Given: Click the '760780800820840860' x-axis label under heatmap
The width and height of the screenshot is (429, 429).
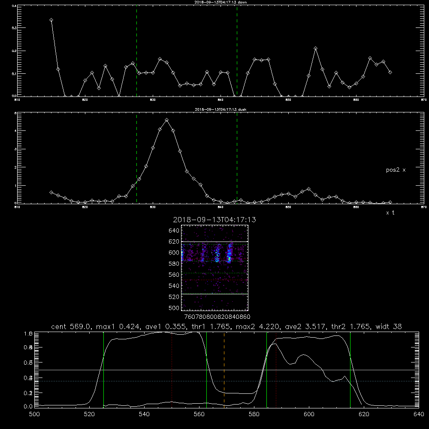Looking at the screenshot, I should [217, 317].
